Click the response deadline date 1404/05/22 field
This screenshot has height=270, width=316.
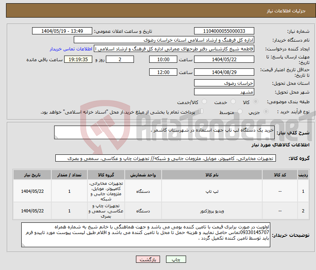click(224, 59)
